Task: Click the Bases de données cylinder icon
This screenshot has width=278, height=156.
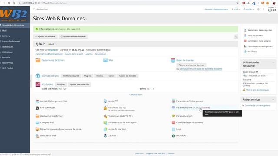Action: pyautogui.click(x=173, y=60)
